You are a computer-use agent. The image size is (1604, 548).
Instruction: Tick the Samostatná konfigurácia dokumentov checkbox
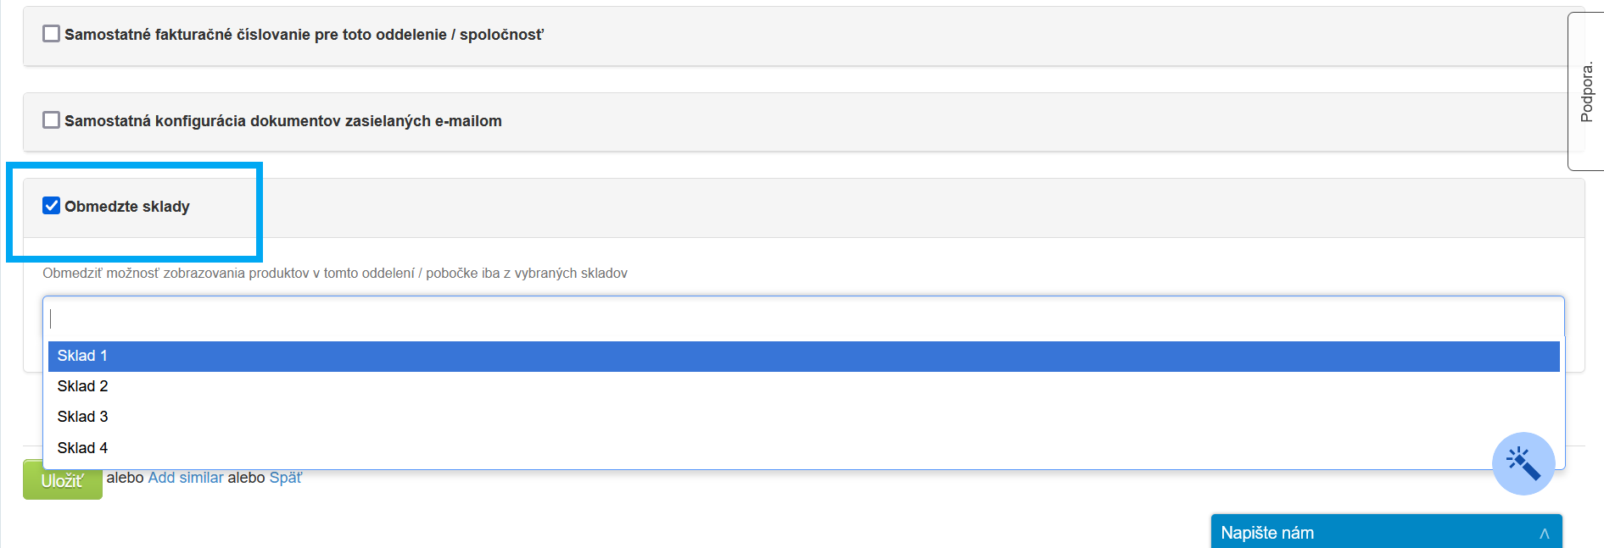[52, 120]
